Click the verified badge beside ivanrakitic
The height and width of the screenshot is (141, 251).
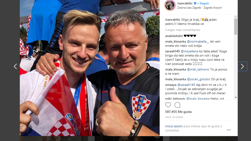pos(195,3)
